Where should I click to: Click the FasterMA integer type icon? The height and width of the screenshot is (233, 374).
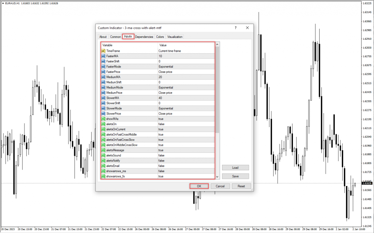click(x=103, y=56)
